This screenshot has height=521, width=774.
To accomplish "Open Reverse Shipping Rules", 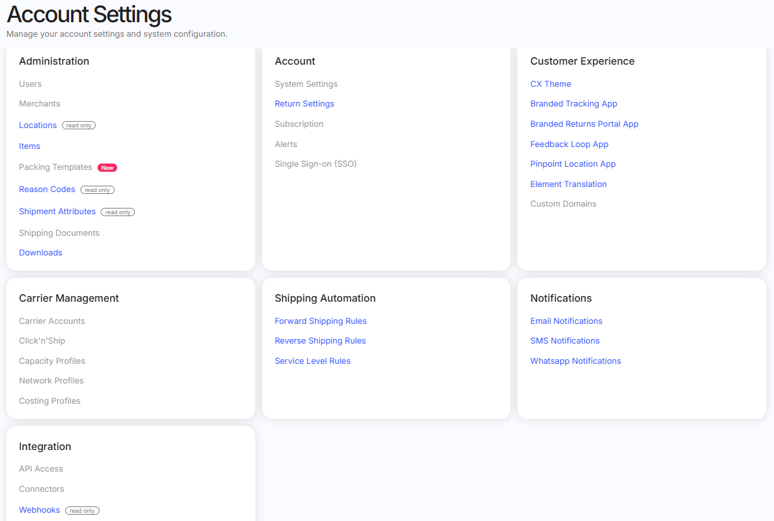I will coord(320,341).
